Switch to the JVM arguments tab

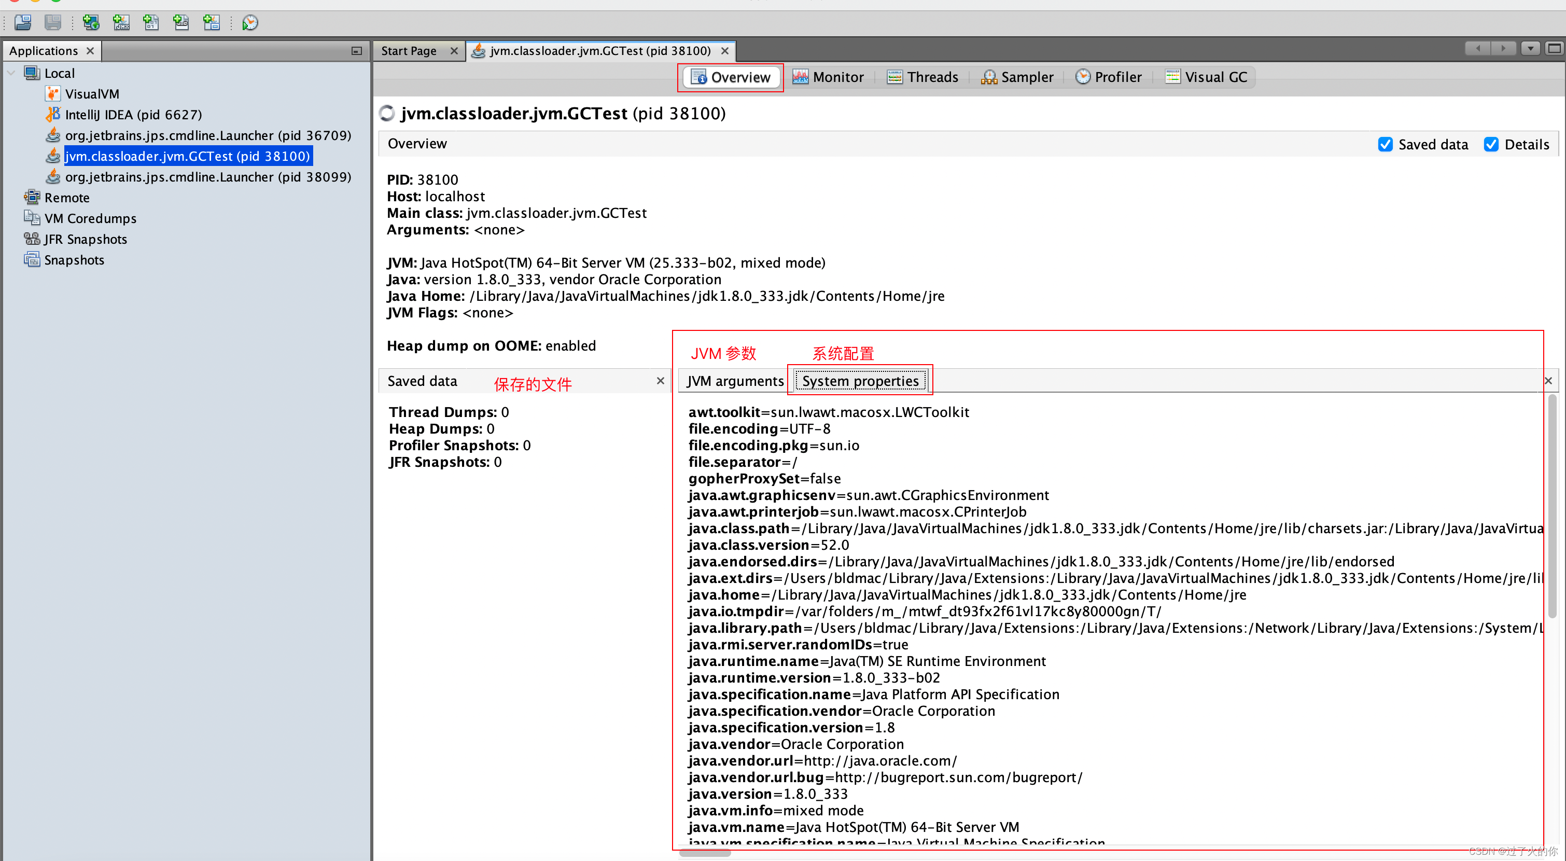pyautogui.click(x=734, y=381)
